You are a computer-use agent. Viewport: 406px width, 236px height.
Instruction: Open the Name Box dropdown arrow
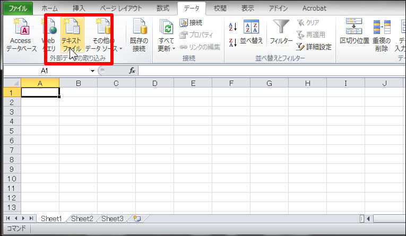92,71
